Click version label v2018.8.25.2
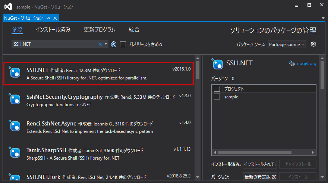Viewport: 328px width, 183px height. [179, 176]
